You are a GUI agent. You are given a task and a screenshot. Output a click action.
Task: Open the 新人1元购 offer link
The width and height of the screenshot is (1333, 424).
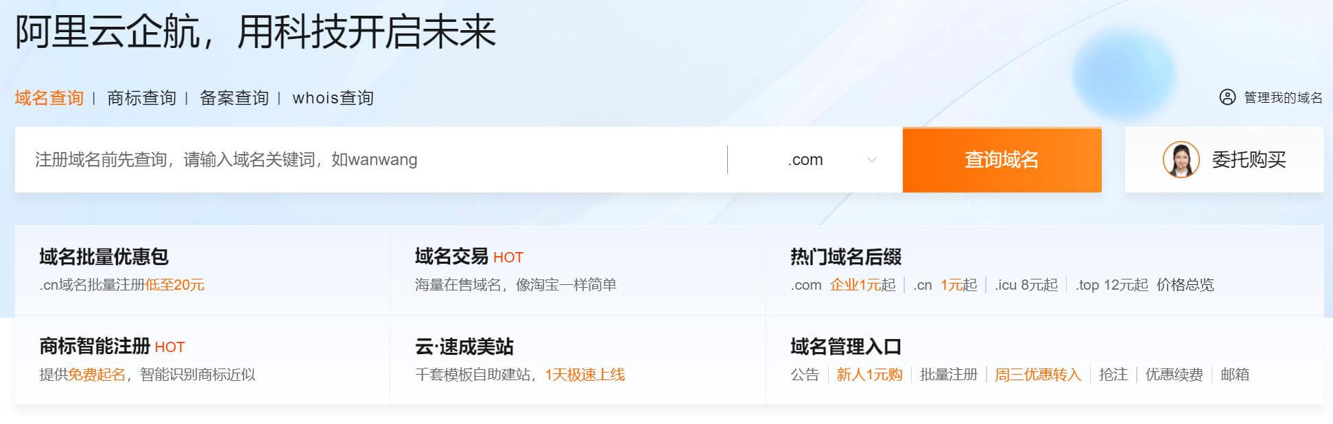tap(869, 375)
